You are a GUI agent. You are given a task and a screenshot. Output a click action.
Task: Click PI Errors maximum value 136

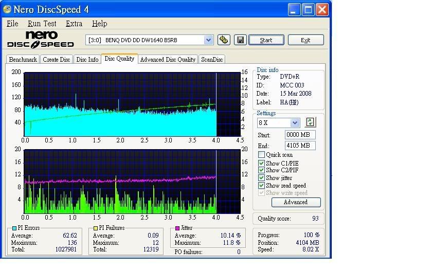click(72, 243)
